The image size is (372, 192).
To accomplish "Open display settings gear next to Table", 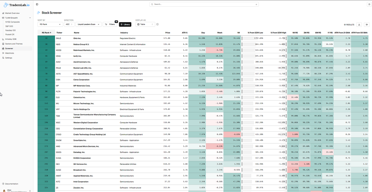I will tap(157, 24).
